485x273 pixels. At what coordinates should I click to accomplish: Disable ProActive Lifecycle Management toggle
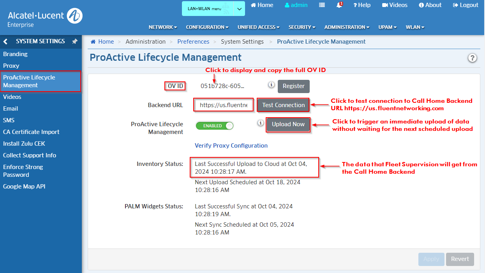[215, 125]
